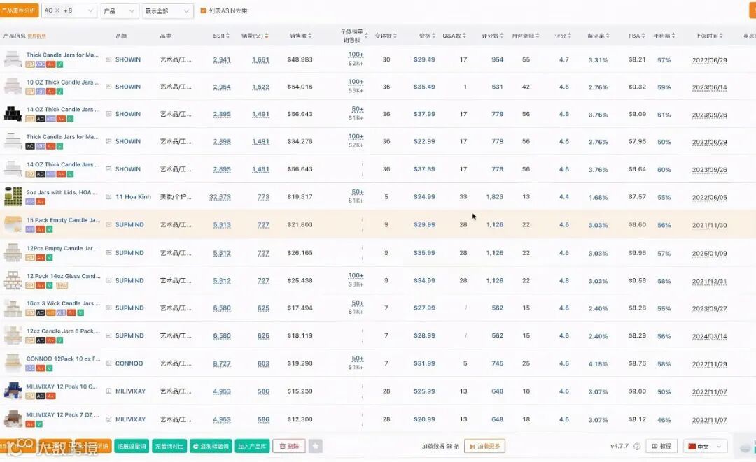Click the help question-mark icon near v4.7.7
Screen dimensions: 756x462
click(x=636, y=446)
